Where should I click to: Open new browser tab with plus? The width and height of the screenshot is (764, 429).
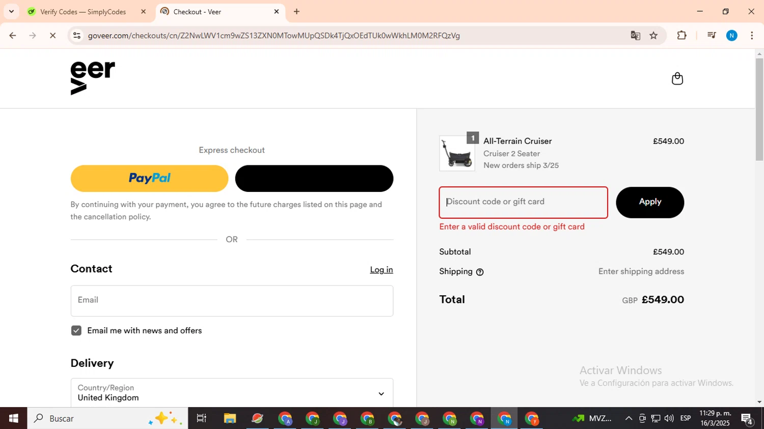pos(296,12)
